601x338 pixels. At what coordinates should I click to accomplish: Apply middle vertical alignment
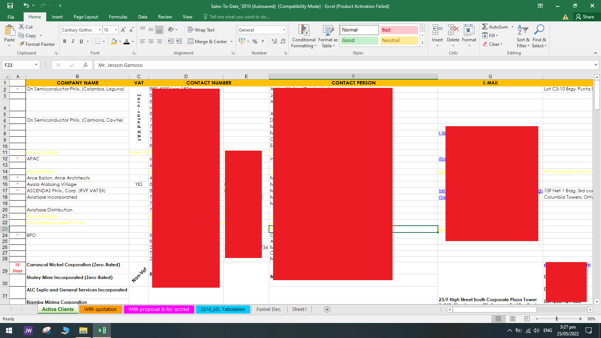coord(151,30)
